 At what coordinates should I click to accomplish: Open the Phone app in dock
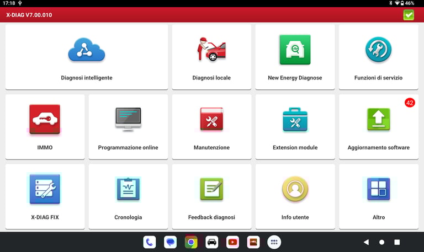150,242
